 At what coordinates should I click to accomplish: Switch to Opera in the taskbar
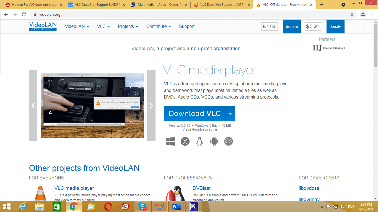click(108, 206)
